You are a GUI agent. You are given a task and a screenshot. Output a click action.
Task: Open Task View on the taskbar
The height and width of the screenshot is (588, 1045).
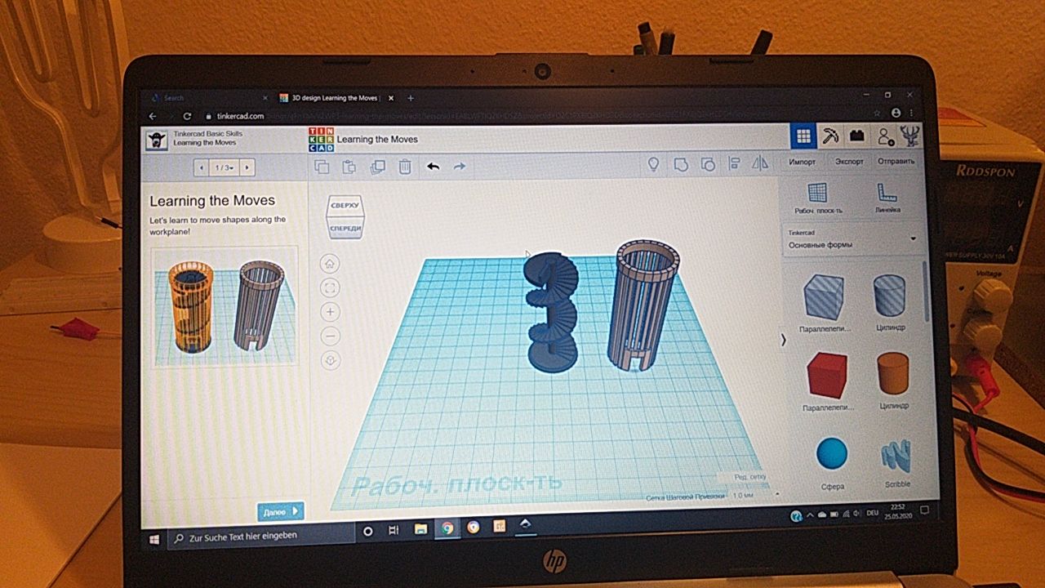click(x=394, y=530)
